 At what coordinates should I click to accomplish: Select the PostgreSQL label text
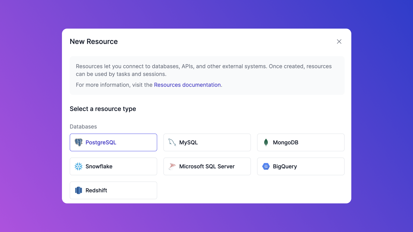coord(101,142)
